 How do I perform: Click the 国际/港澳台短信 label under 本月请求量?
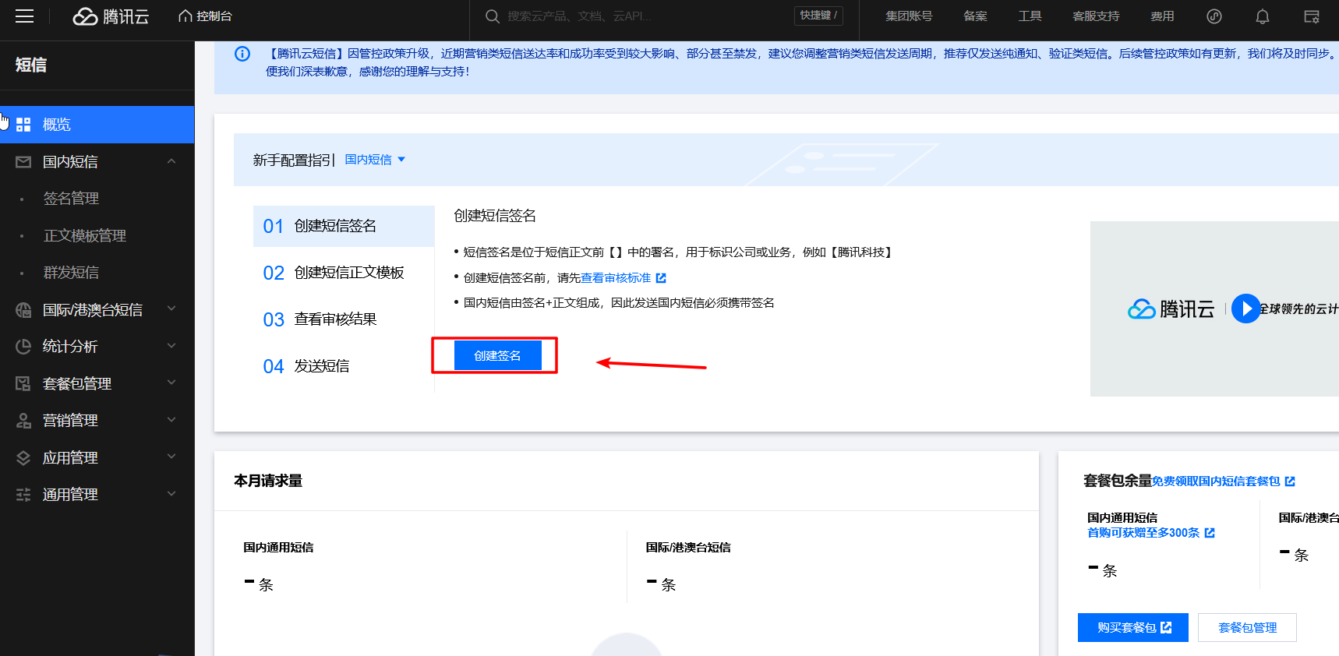(688, 548)
